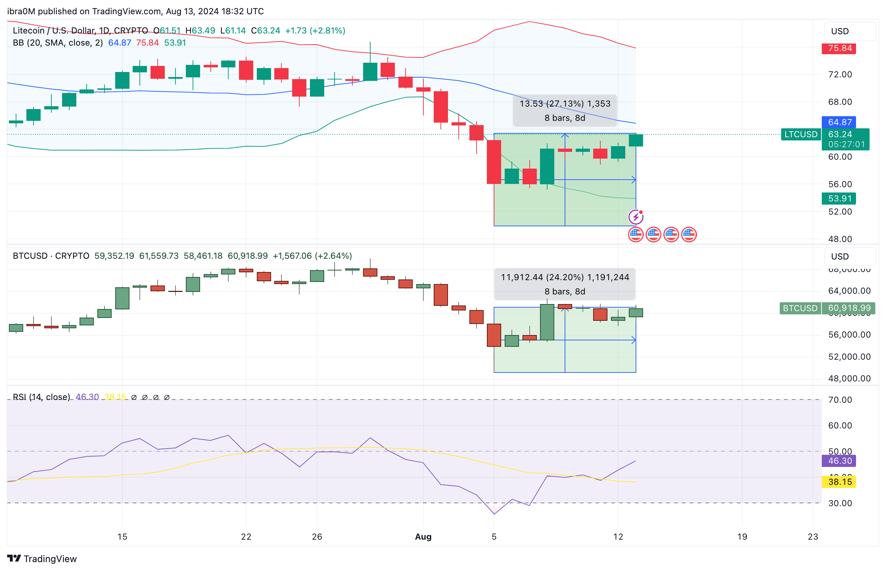Select the RSI (14, close) indicator legend
The width and height of the screenshot is (886, 571).
coord(41,397)
